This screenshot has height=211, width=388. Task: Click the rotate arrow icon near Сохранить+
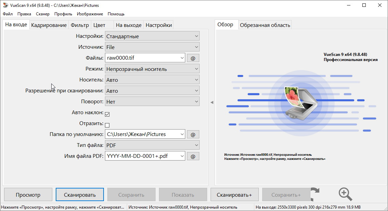click(315, 194)
